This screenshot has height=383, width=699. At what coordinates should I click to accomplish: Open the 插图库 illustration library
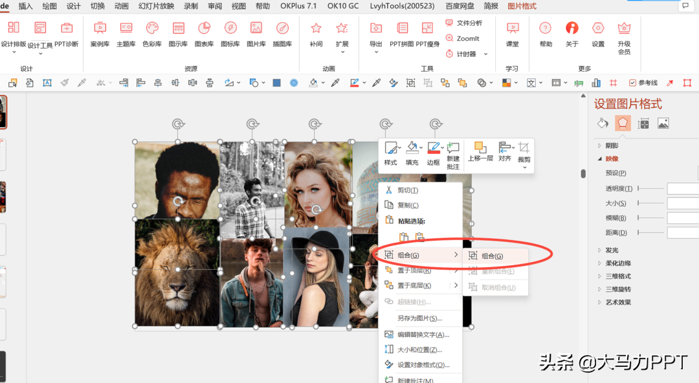(282, 35)
